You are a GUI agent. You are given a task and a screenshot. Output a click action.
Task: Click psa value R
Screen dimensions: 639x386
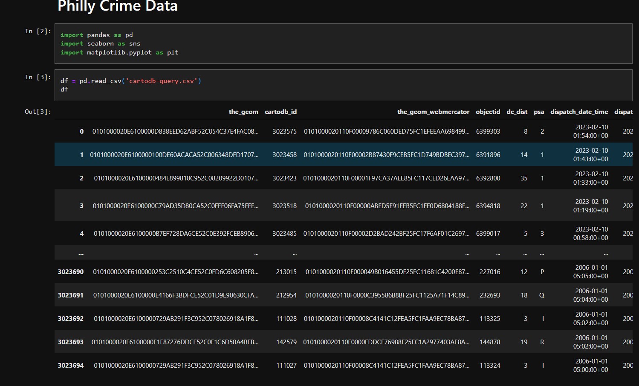point(542,342)
